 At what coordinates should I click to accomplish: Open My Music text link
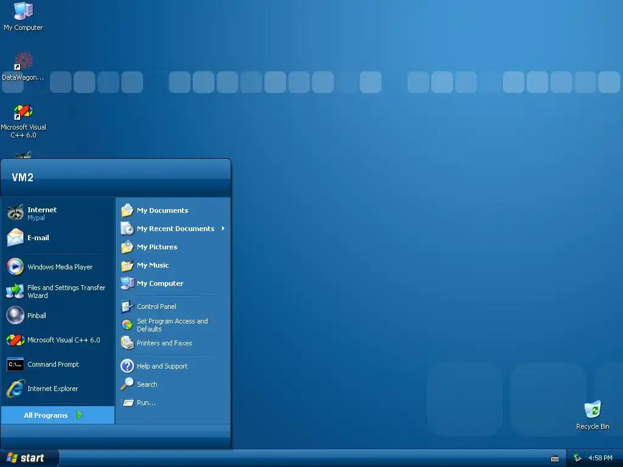coord(153,265)
